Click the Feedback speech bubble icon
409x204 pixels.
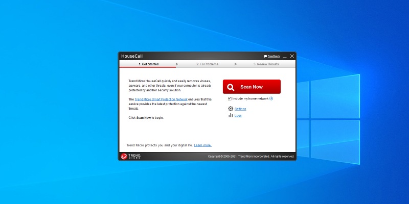pos(265,56)
